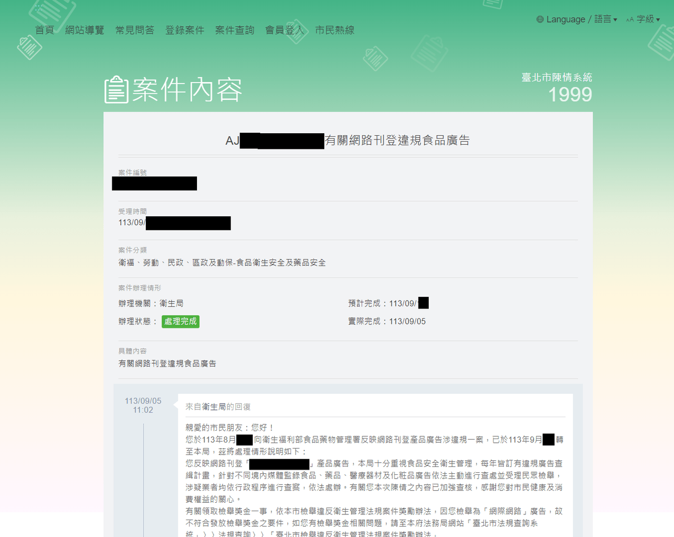The image size is (674, 537).
Task: Select 首頁 in the navigation menu
Action: (44, 30)
